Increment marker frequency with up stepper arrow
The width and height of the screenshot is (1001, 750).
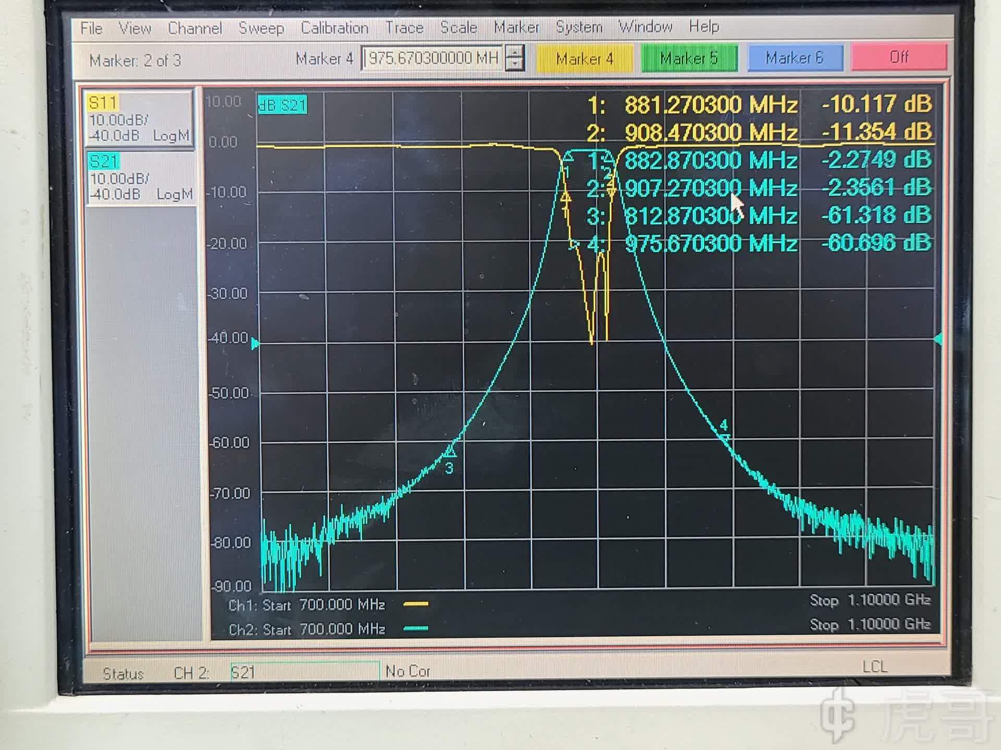(x=515, y=52)
